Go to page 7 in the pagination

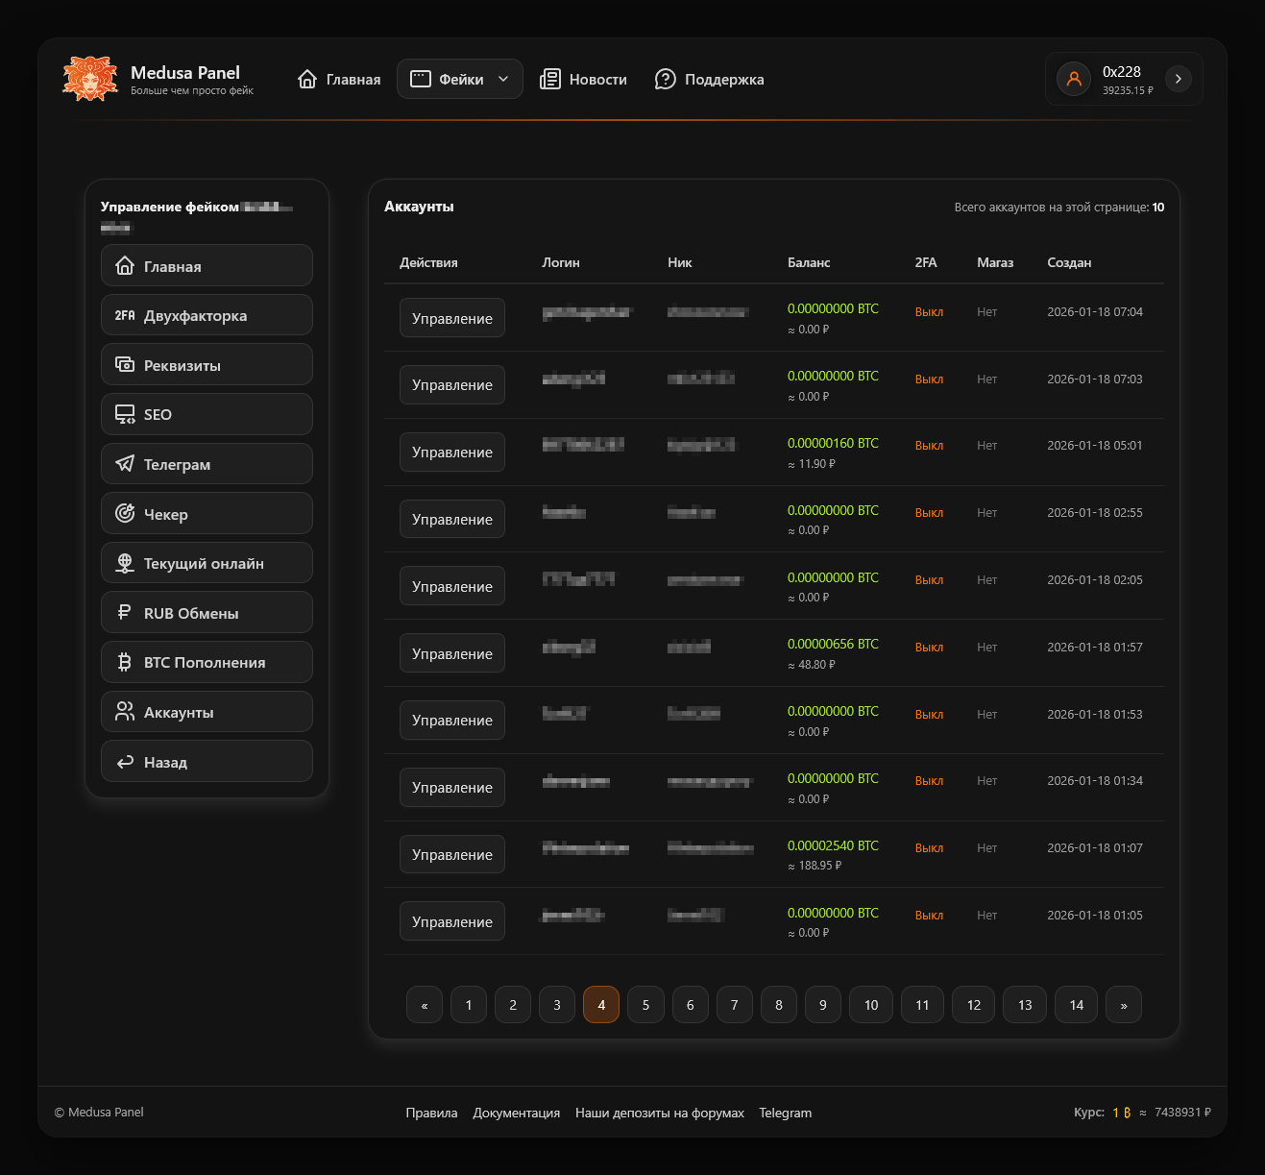pos(734,1005)
